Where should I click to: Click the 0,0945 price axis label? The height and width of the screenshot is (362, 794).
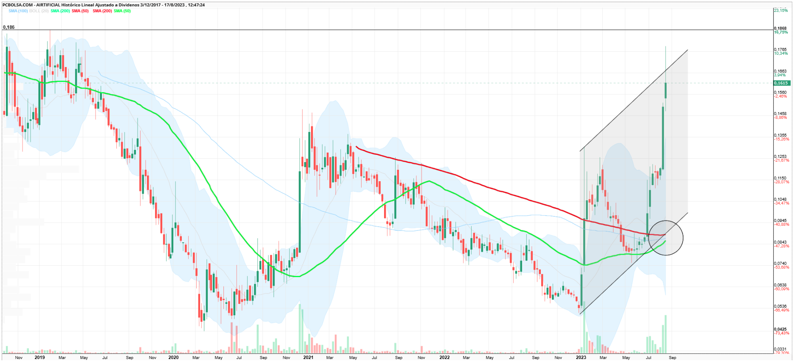tap(780, 221)
